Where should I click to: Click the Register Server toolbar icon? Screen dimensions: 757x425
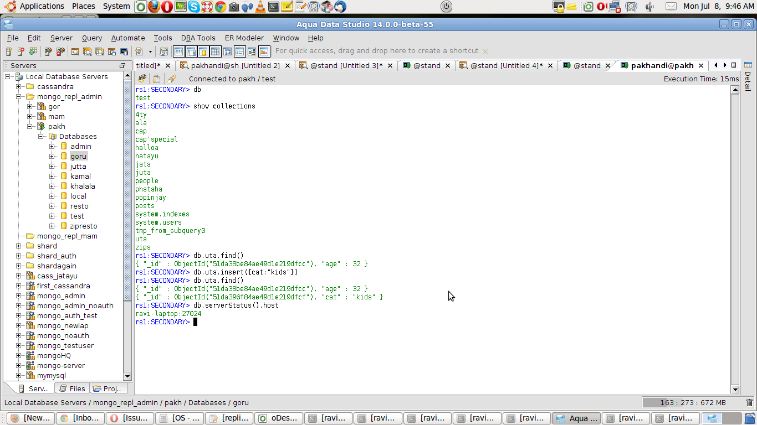[x=9, y=51]
